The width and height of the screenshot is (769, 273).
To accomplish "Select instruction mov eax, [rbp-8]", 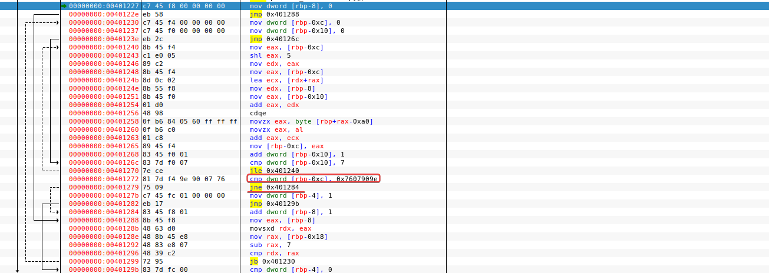I will click(284, 220).
